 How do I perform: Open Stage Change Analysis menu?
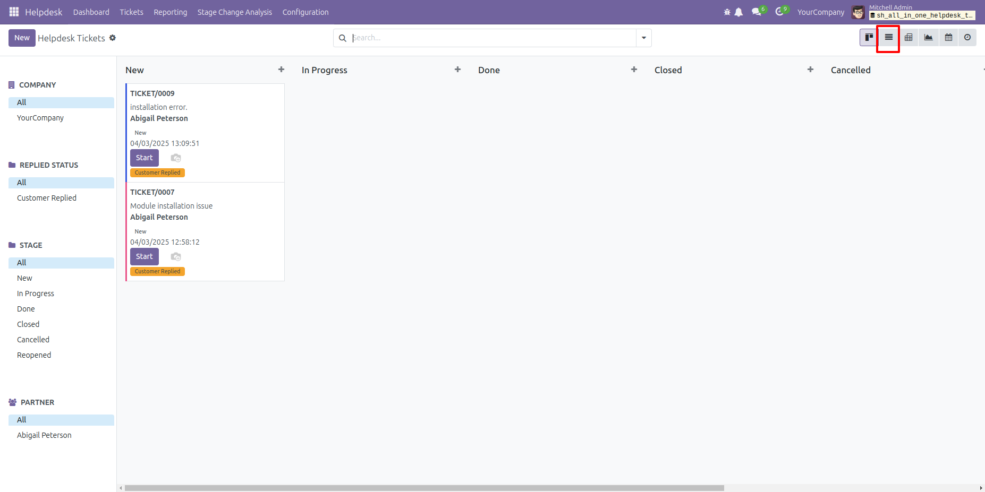(x=235, y=12)
